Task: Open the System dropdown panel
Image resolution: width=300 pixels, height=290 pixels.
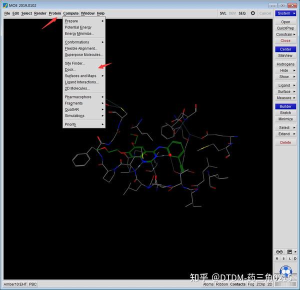Action: click(285, 13)
